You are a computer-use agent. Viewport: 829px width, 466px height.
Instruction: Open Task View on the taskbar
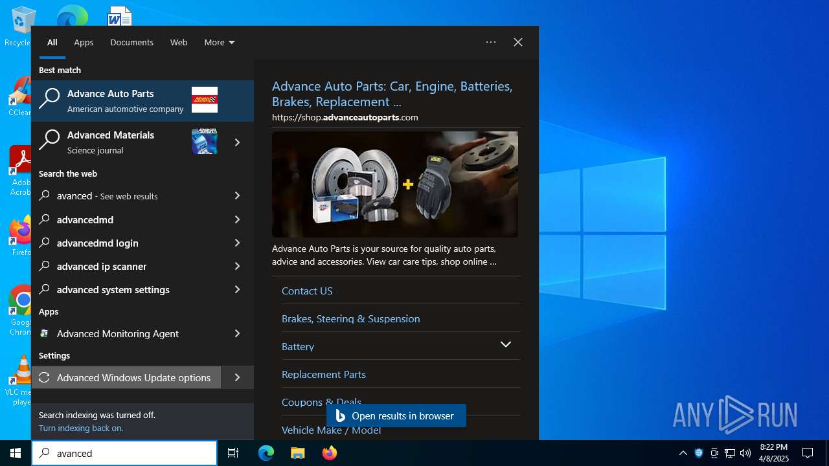(x=233, y=453)
